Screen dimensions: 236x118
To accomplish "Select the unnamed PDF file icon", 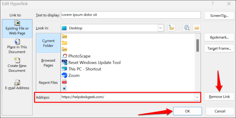I will [65, 82].
